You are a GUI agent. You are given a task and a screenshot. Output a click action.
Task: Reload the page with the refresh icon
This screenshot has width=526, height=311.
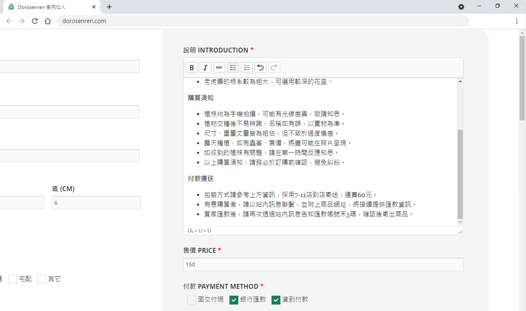[35, 21]
